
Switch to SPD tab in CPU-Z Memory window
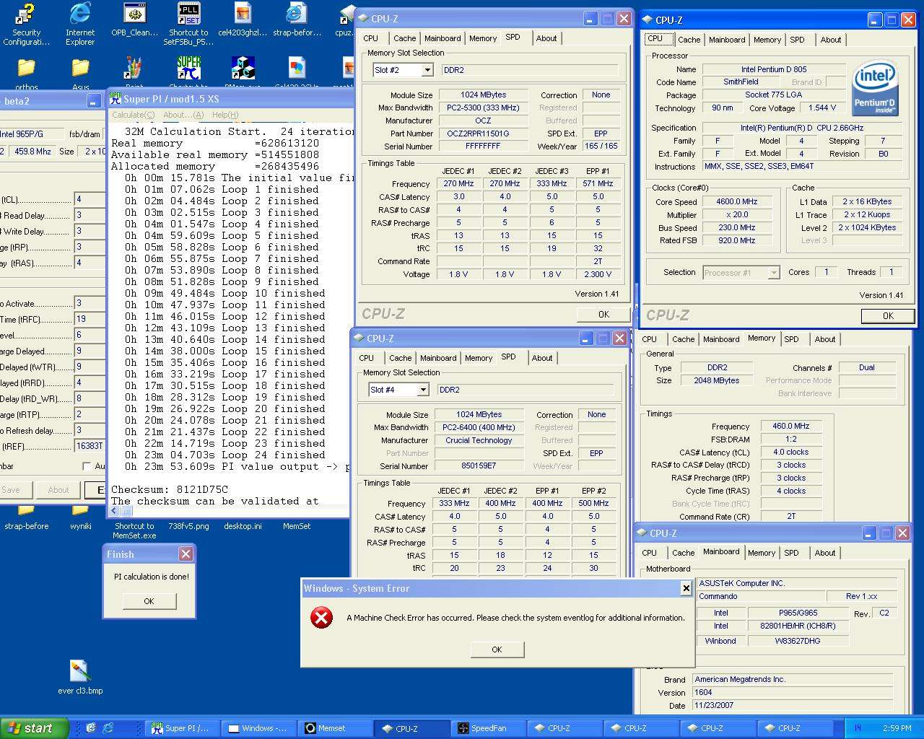791,339
